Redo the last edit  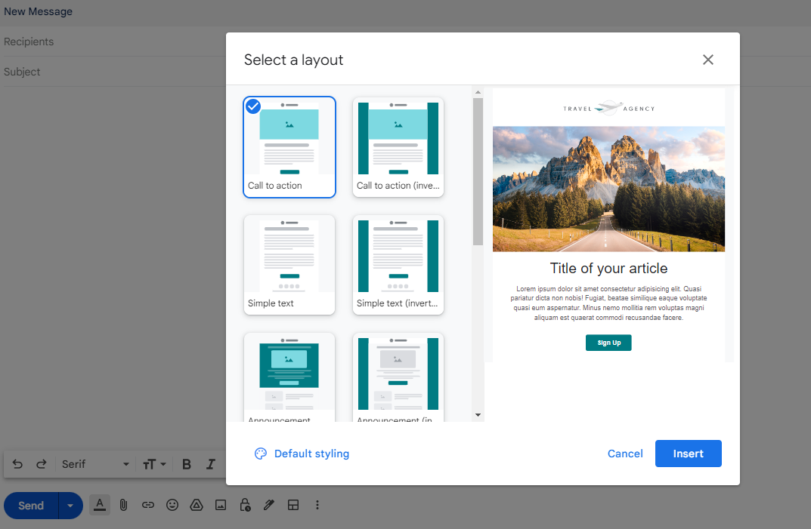pos(42,464)
